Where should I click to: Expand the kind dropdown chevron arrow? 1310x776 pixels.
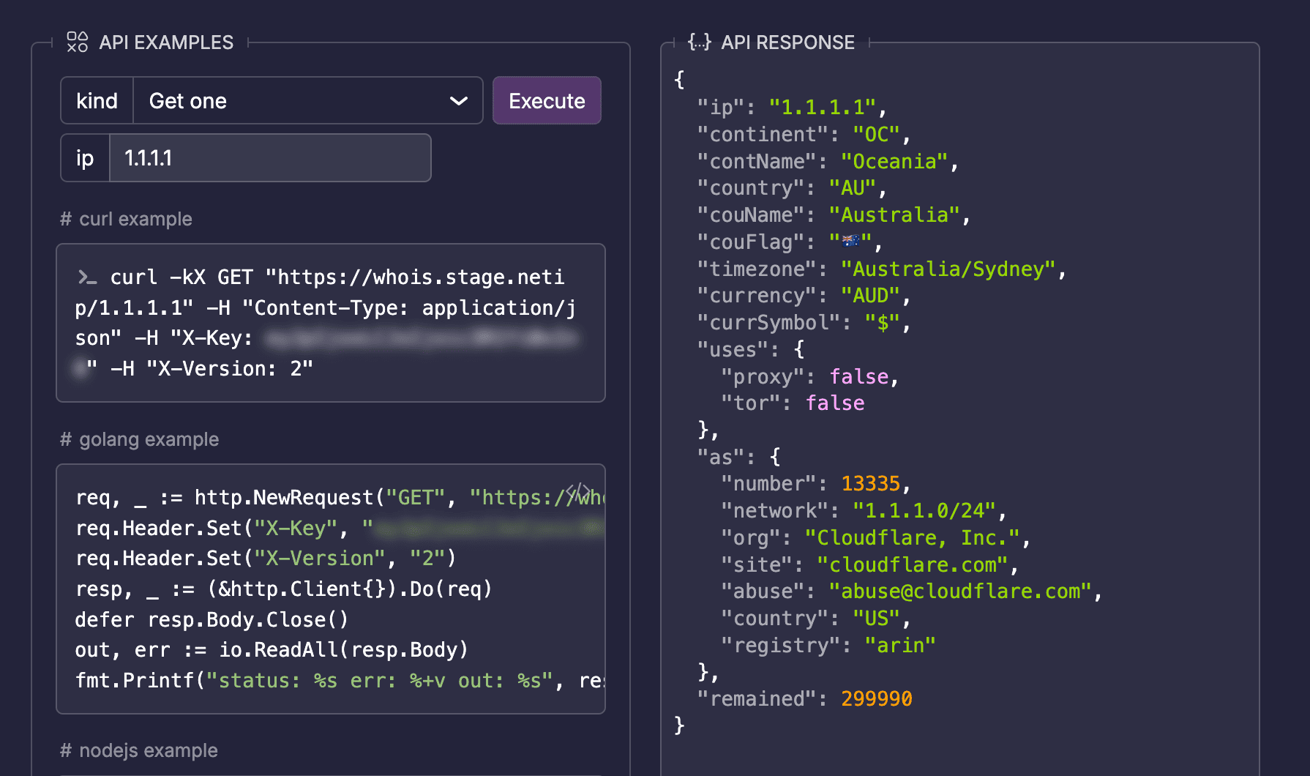pyautogui.click(x=459, y=101)
